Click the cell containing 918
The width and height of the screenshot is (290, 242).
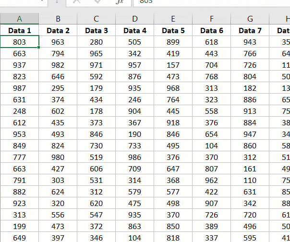(173, 122)
